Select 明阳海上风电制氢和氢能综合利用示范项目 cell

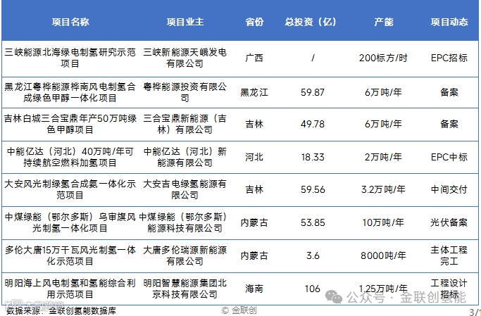pyautogui.click(x=70, y=289)
